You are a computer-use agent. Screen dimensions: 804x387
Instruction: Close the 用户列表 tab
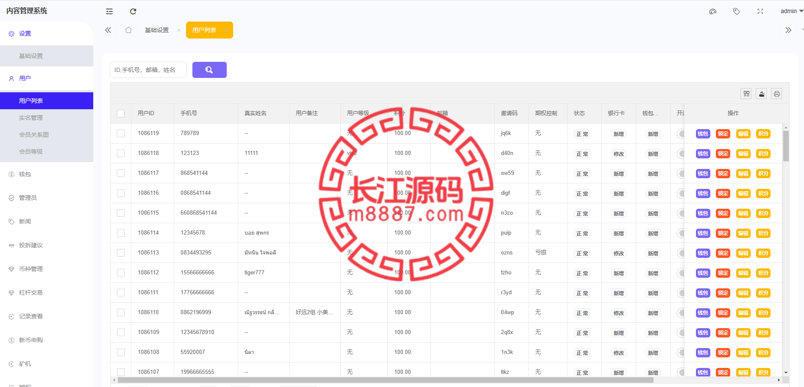[x=226, y=30]
